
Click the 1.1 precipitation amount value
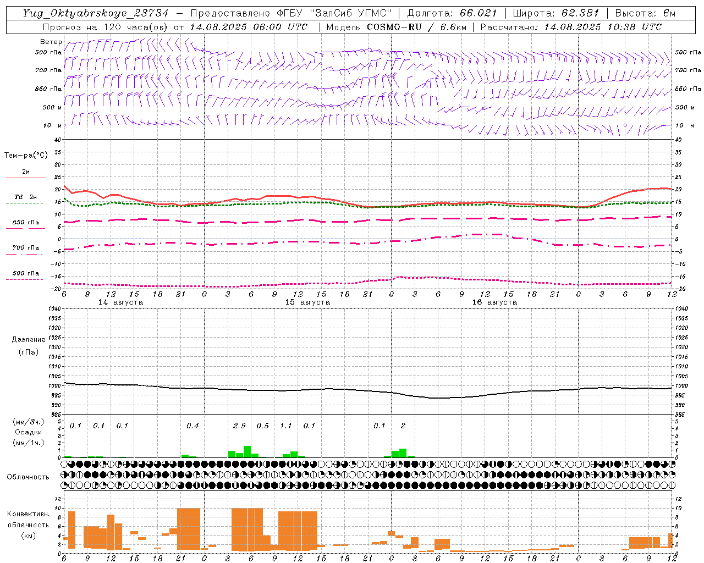[x=286, y=426]
